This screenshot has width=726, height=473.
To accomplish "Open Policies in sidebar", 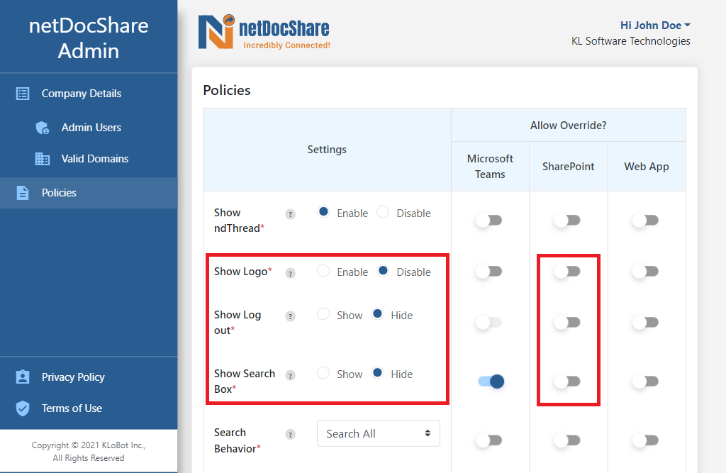I will point(89,193).
